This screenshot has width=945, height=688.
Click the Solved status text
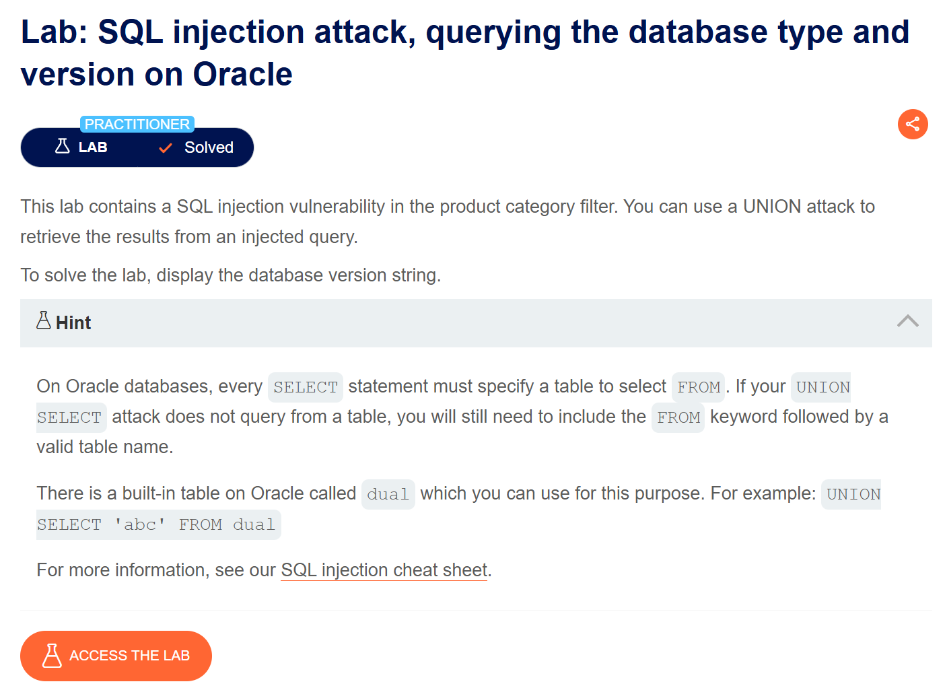(x=209, y=147)
